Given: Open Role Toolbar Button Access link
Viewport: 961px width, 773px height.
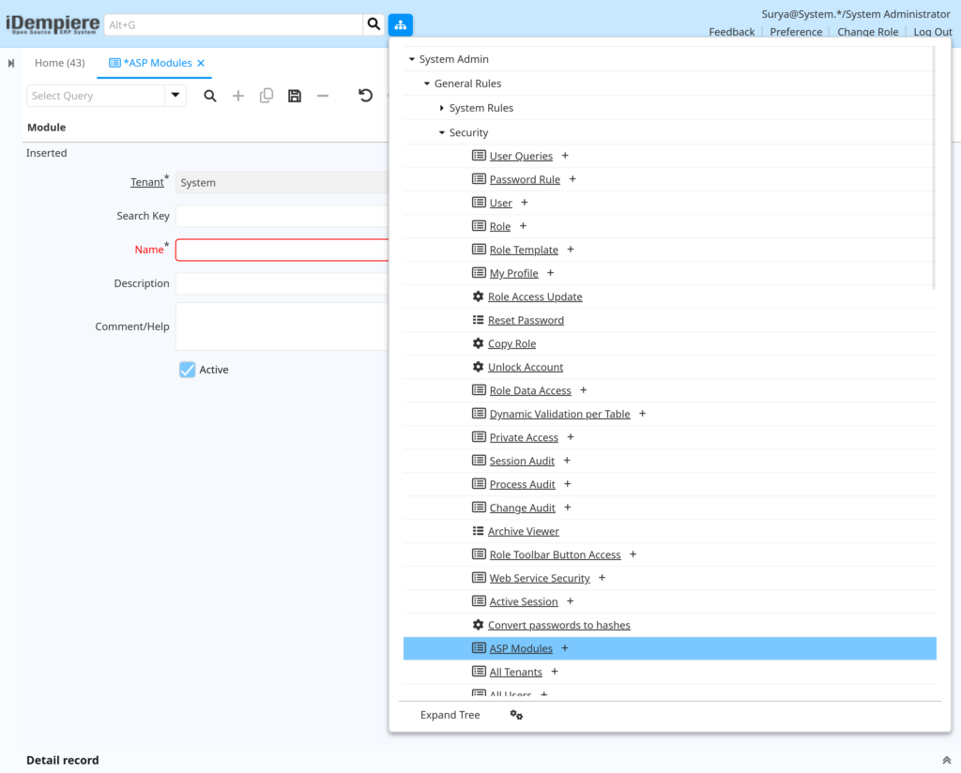Looking at the screenshot, I should [x=556, y=555].
